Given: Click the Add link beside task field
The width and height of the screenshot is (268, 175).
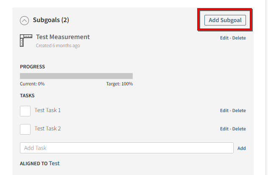Looking at the screenshot, I should 242,148.
